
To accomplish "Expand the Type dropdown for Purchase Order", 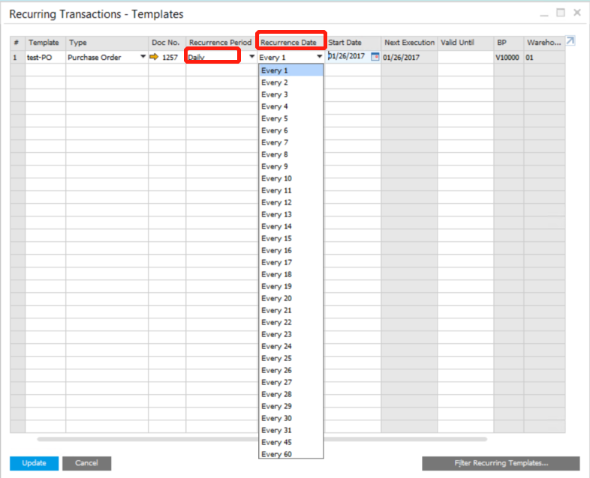I will click(x=143, y=57).
